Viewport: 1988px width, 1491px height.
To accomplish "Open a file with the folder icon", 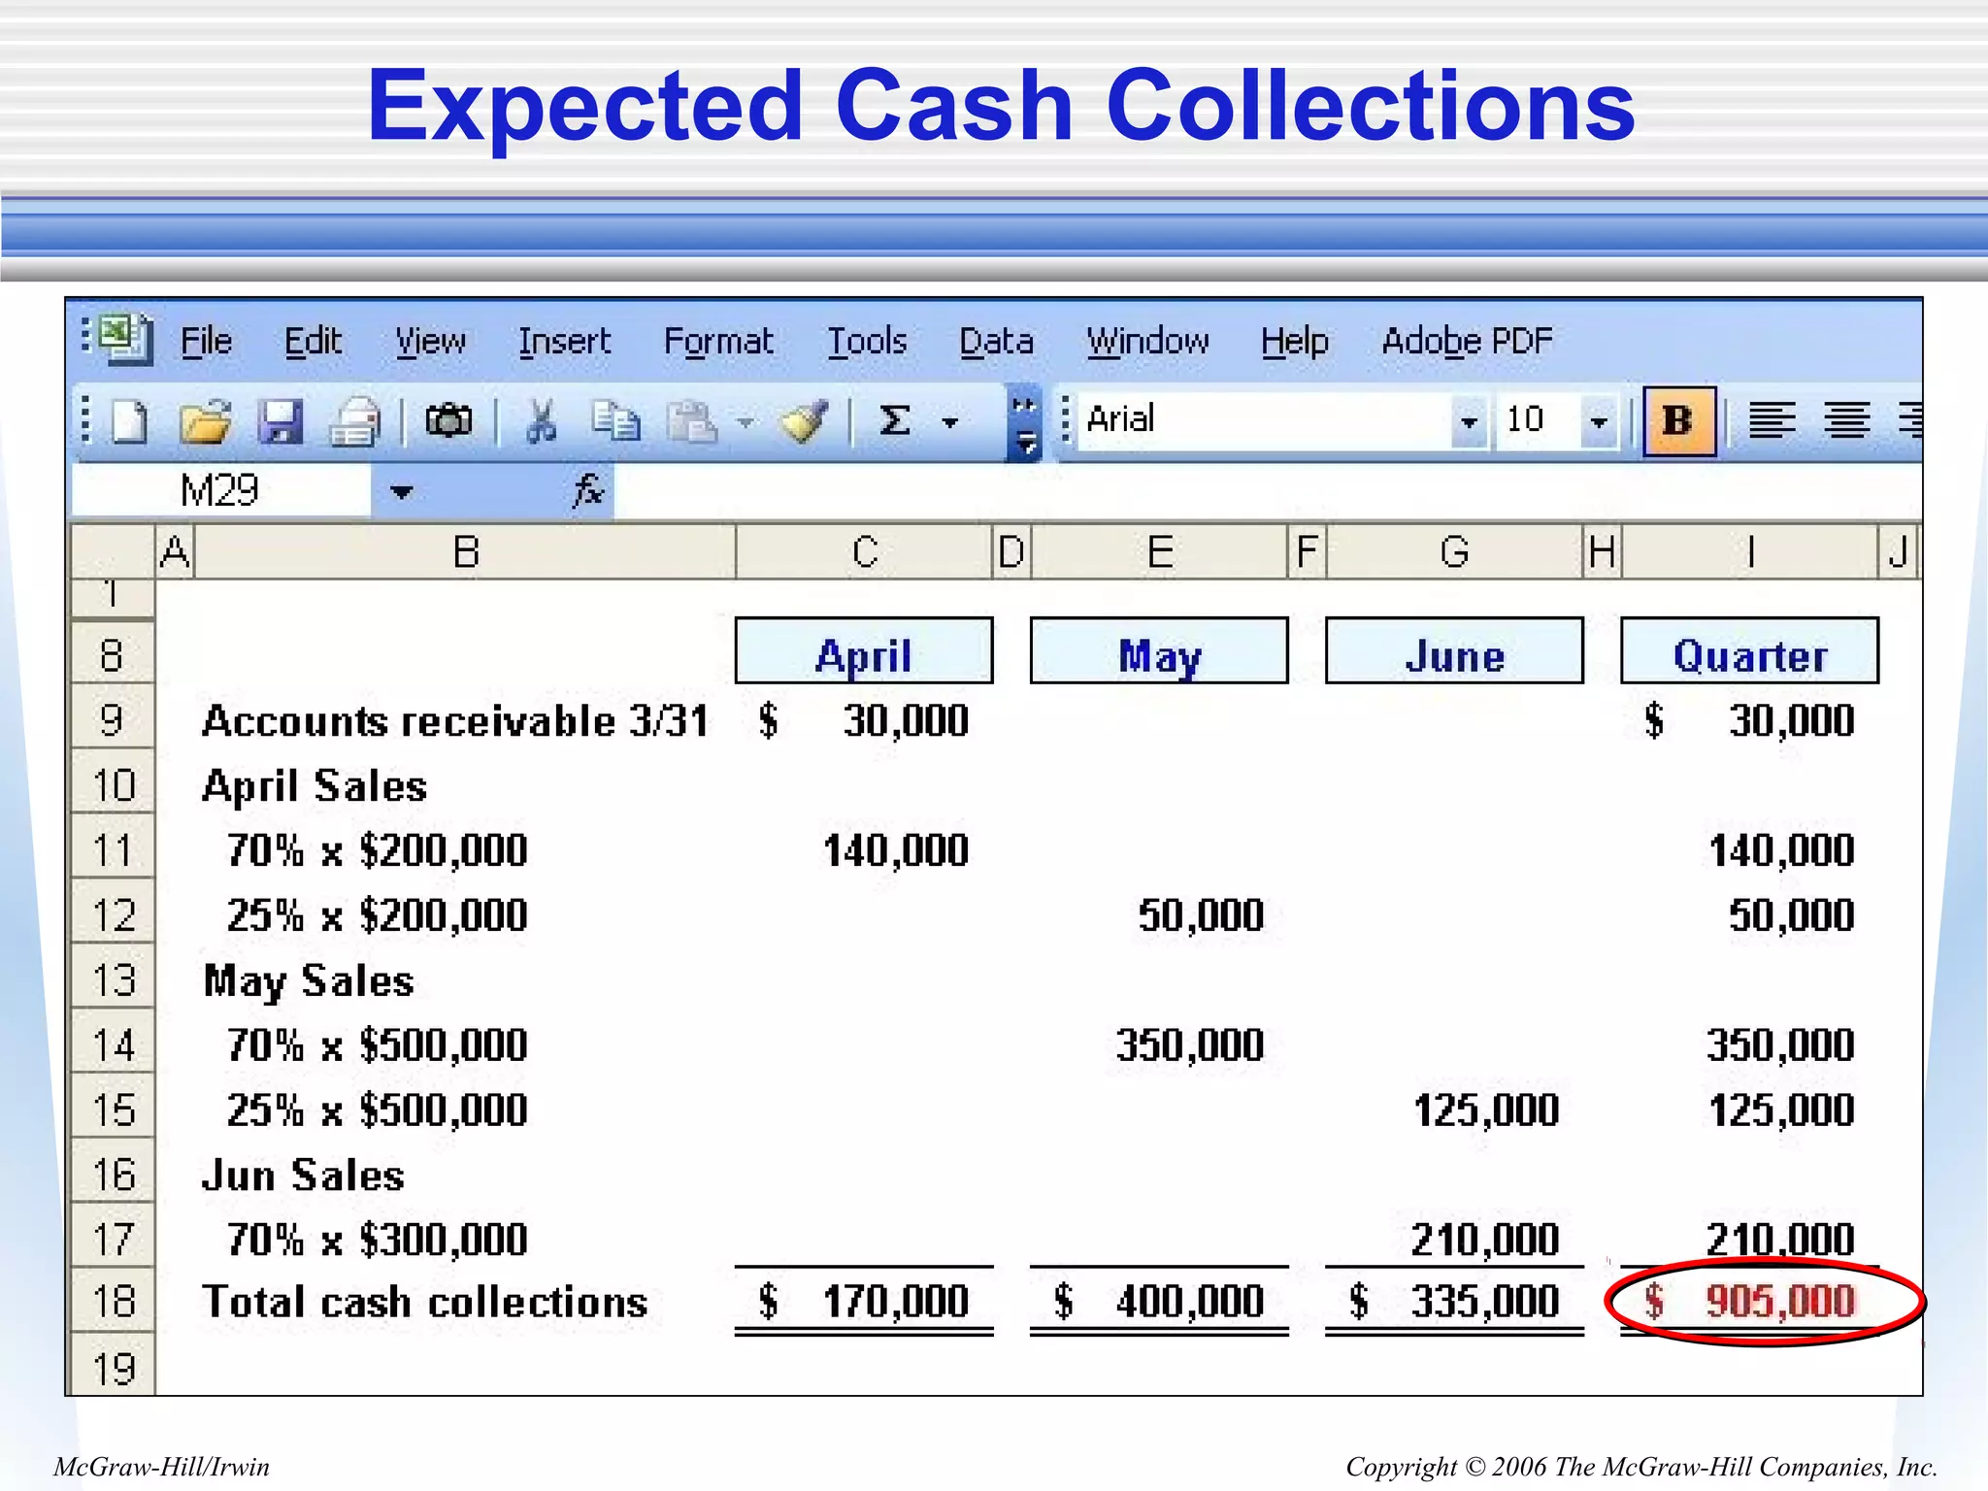I will coord(205,421).
